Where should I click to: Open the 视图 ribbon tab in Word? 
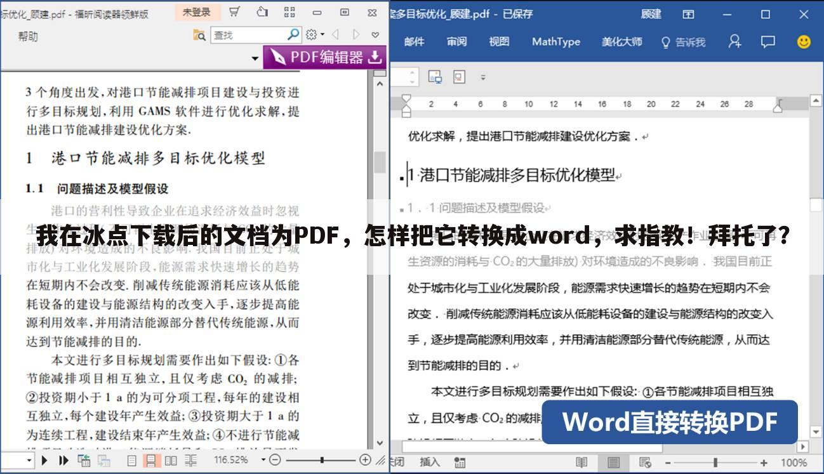click(499, 42)
